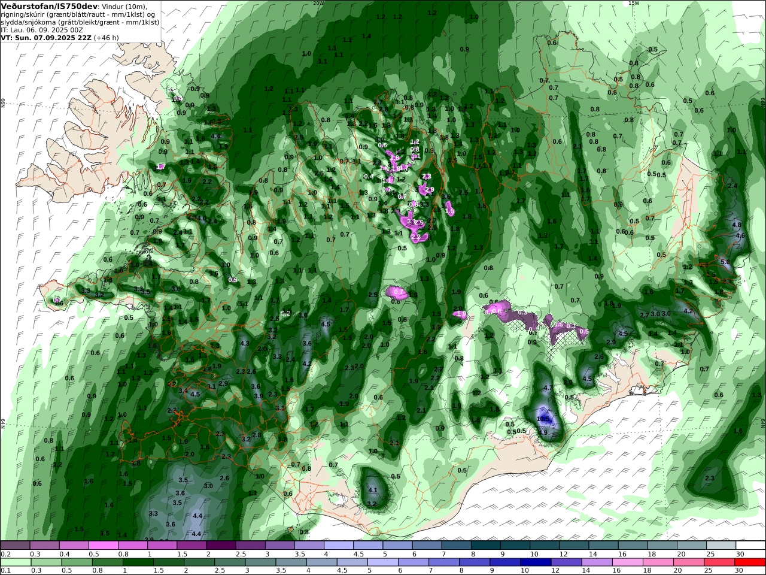The image size is (766, 575).
Task: Select the light purple 14 rain legend swatch
Action: point(597,562)
